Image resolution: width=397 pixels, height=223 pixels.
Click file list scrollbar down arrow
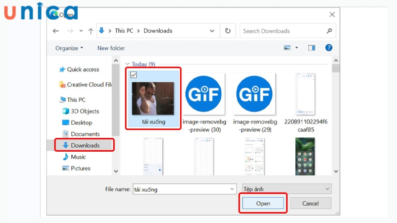[x=336, y=171]
